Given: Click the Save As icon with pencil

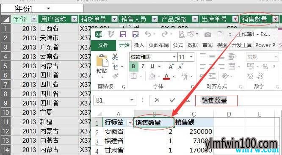Looking at the screenshot, I should (x=135, y=34).
